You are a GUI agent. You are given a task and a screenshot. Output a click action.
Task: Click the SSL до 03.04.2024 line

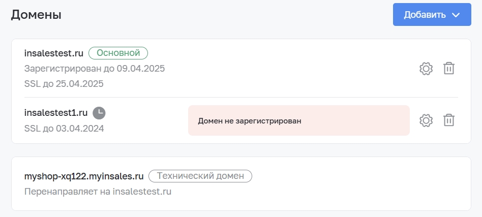tap(64, 129)
